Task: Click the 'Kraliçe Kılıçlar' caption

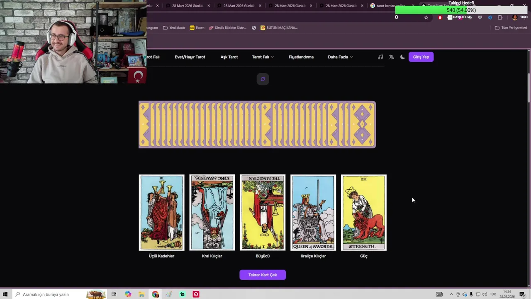Action: pyautogui.click(x=313, y=256)
